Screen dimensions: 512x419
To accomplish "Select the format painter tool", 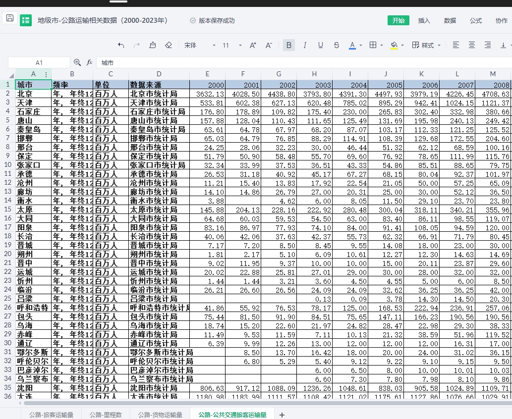I will 153,45.
